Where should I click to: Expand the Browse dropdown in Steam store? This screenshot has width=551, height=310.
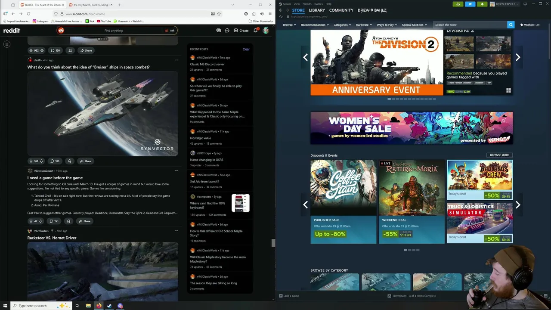click(x=289, y=25)
